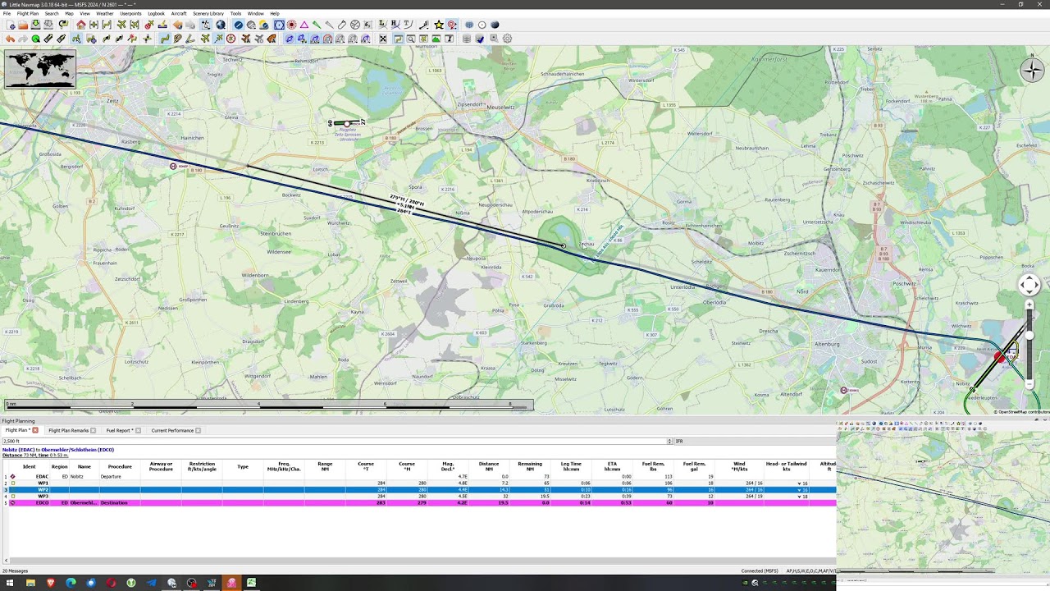Click the Save Flight Plan icon
Viewport: 1050px width, 591px height.
35,25
